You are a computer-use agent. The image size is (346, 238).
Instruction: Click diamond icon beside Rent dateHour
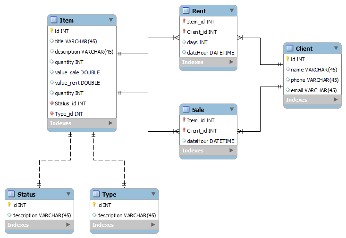[184, 52]
